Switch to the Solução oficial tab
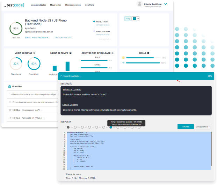The image size is (217, 185). [x=202, y=127]
